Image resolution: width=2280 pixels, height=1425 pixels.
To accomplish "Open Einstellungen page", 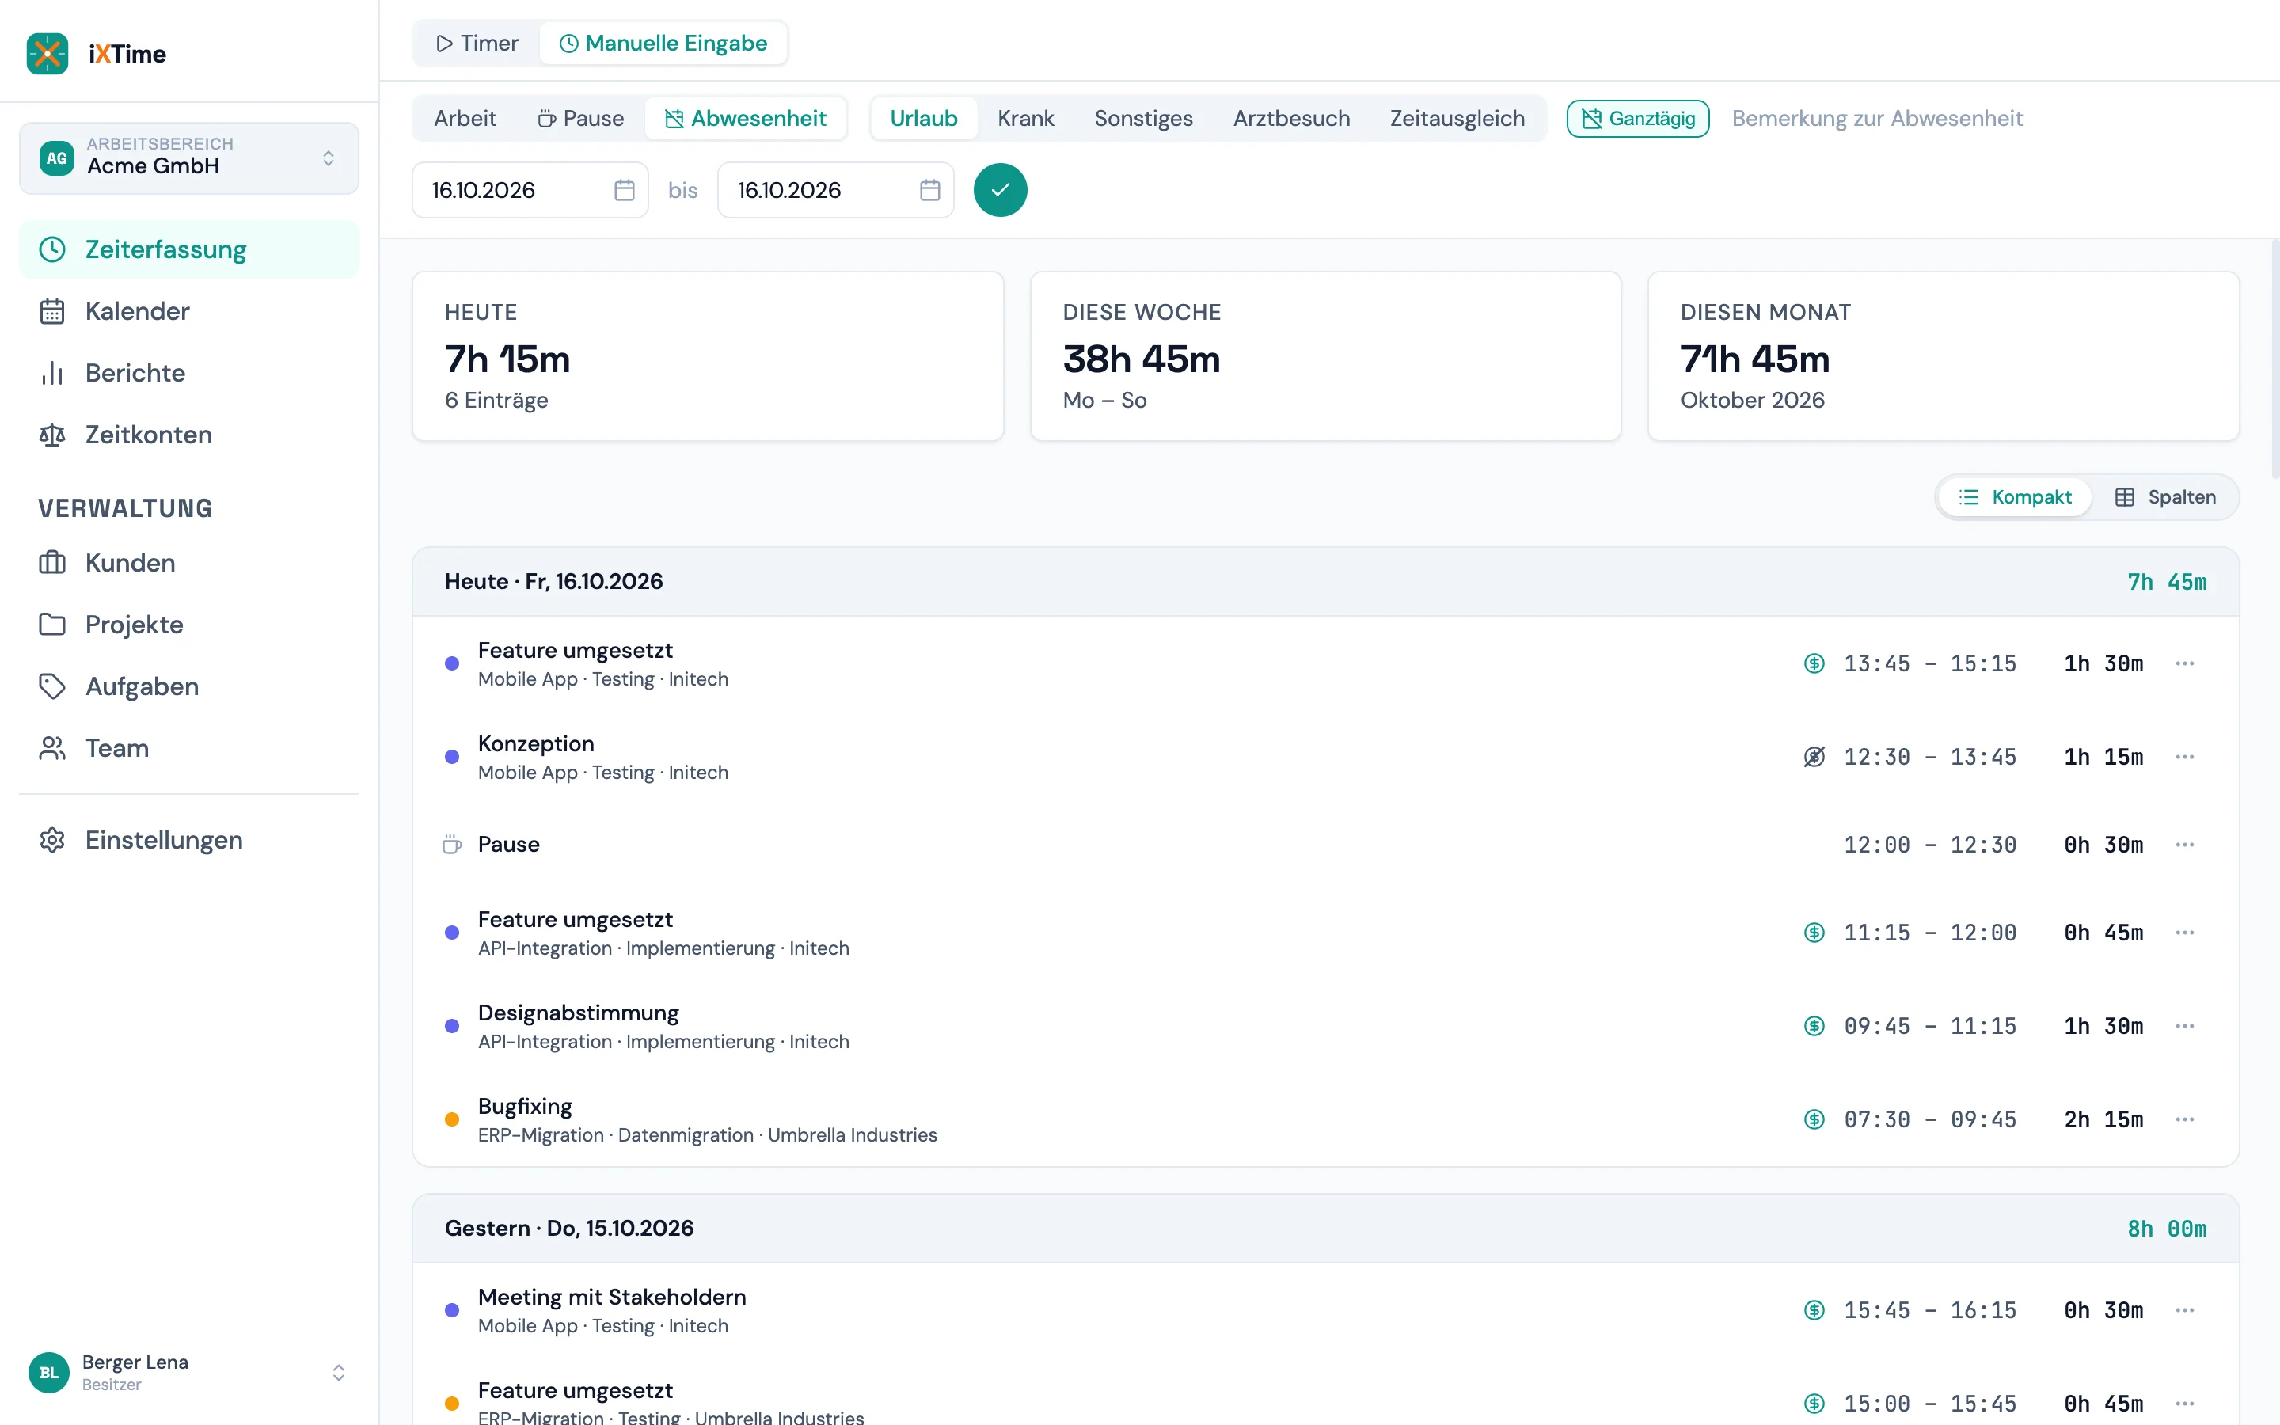I will [x=189, y=840].
